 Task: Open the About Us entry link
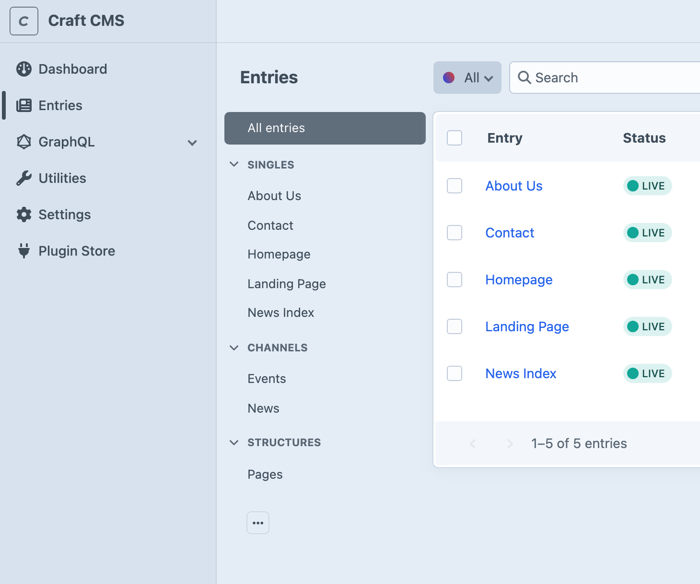point(514,186)
